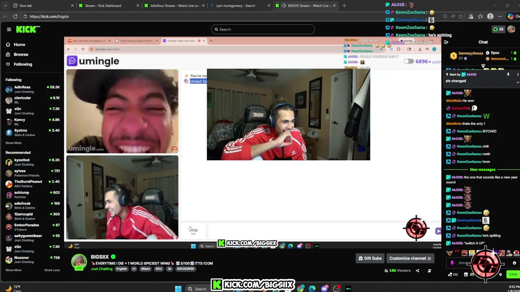Open Syztmz channel in Following list
The image size is (520, 292).
click(x=32, y=133)
